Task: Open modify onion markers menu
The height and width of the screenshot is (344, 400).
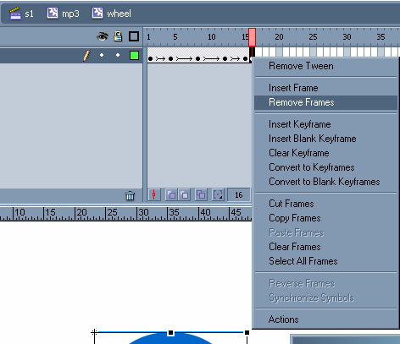Action: (x=218, y=194)
